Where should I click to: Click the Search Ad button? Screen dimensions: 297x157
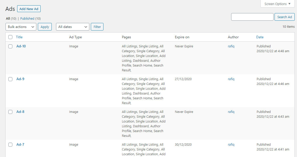tap(284, 17)
